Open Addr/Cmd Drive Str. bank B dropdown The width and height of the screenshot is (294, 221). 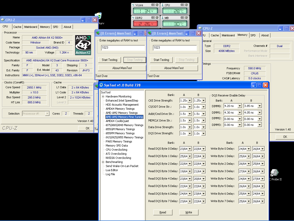pyautogui.click(x=204, y=114)
